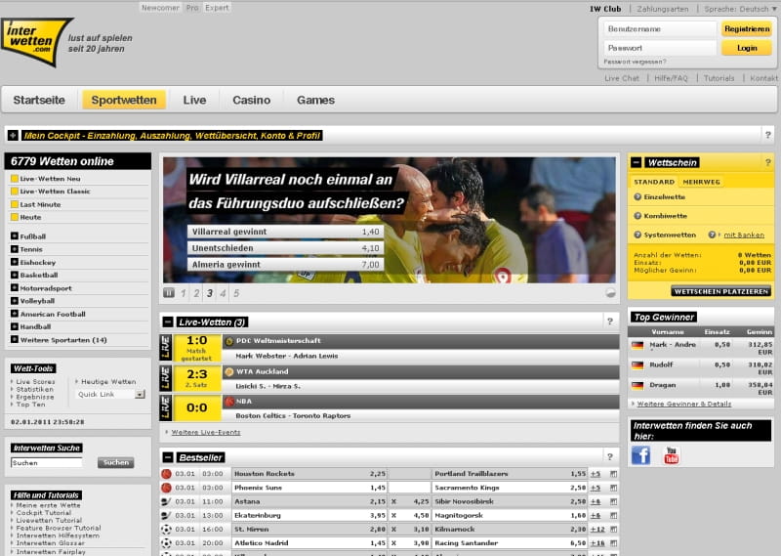Click WETTSCHEIN PLATZIEREN button
The height and width of the screenshot is (556, 781).
click(720, 291)
